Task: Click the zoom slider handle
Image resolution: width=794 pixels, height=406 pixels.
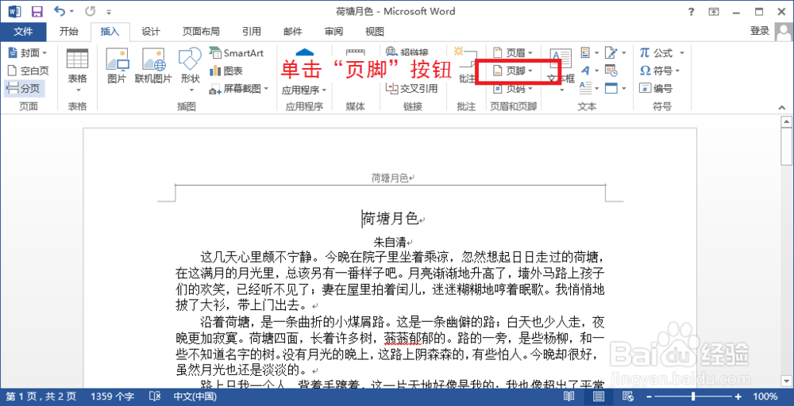Action: pyautogui.click(x=693, y=397)
